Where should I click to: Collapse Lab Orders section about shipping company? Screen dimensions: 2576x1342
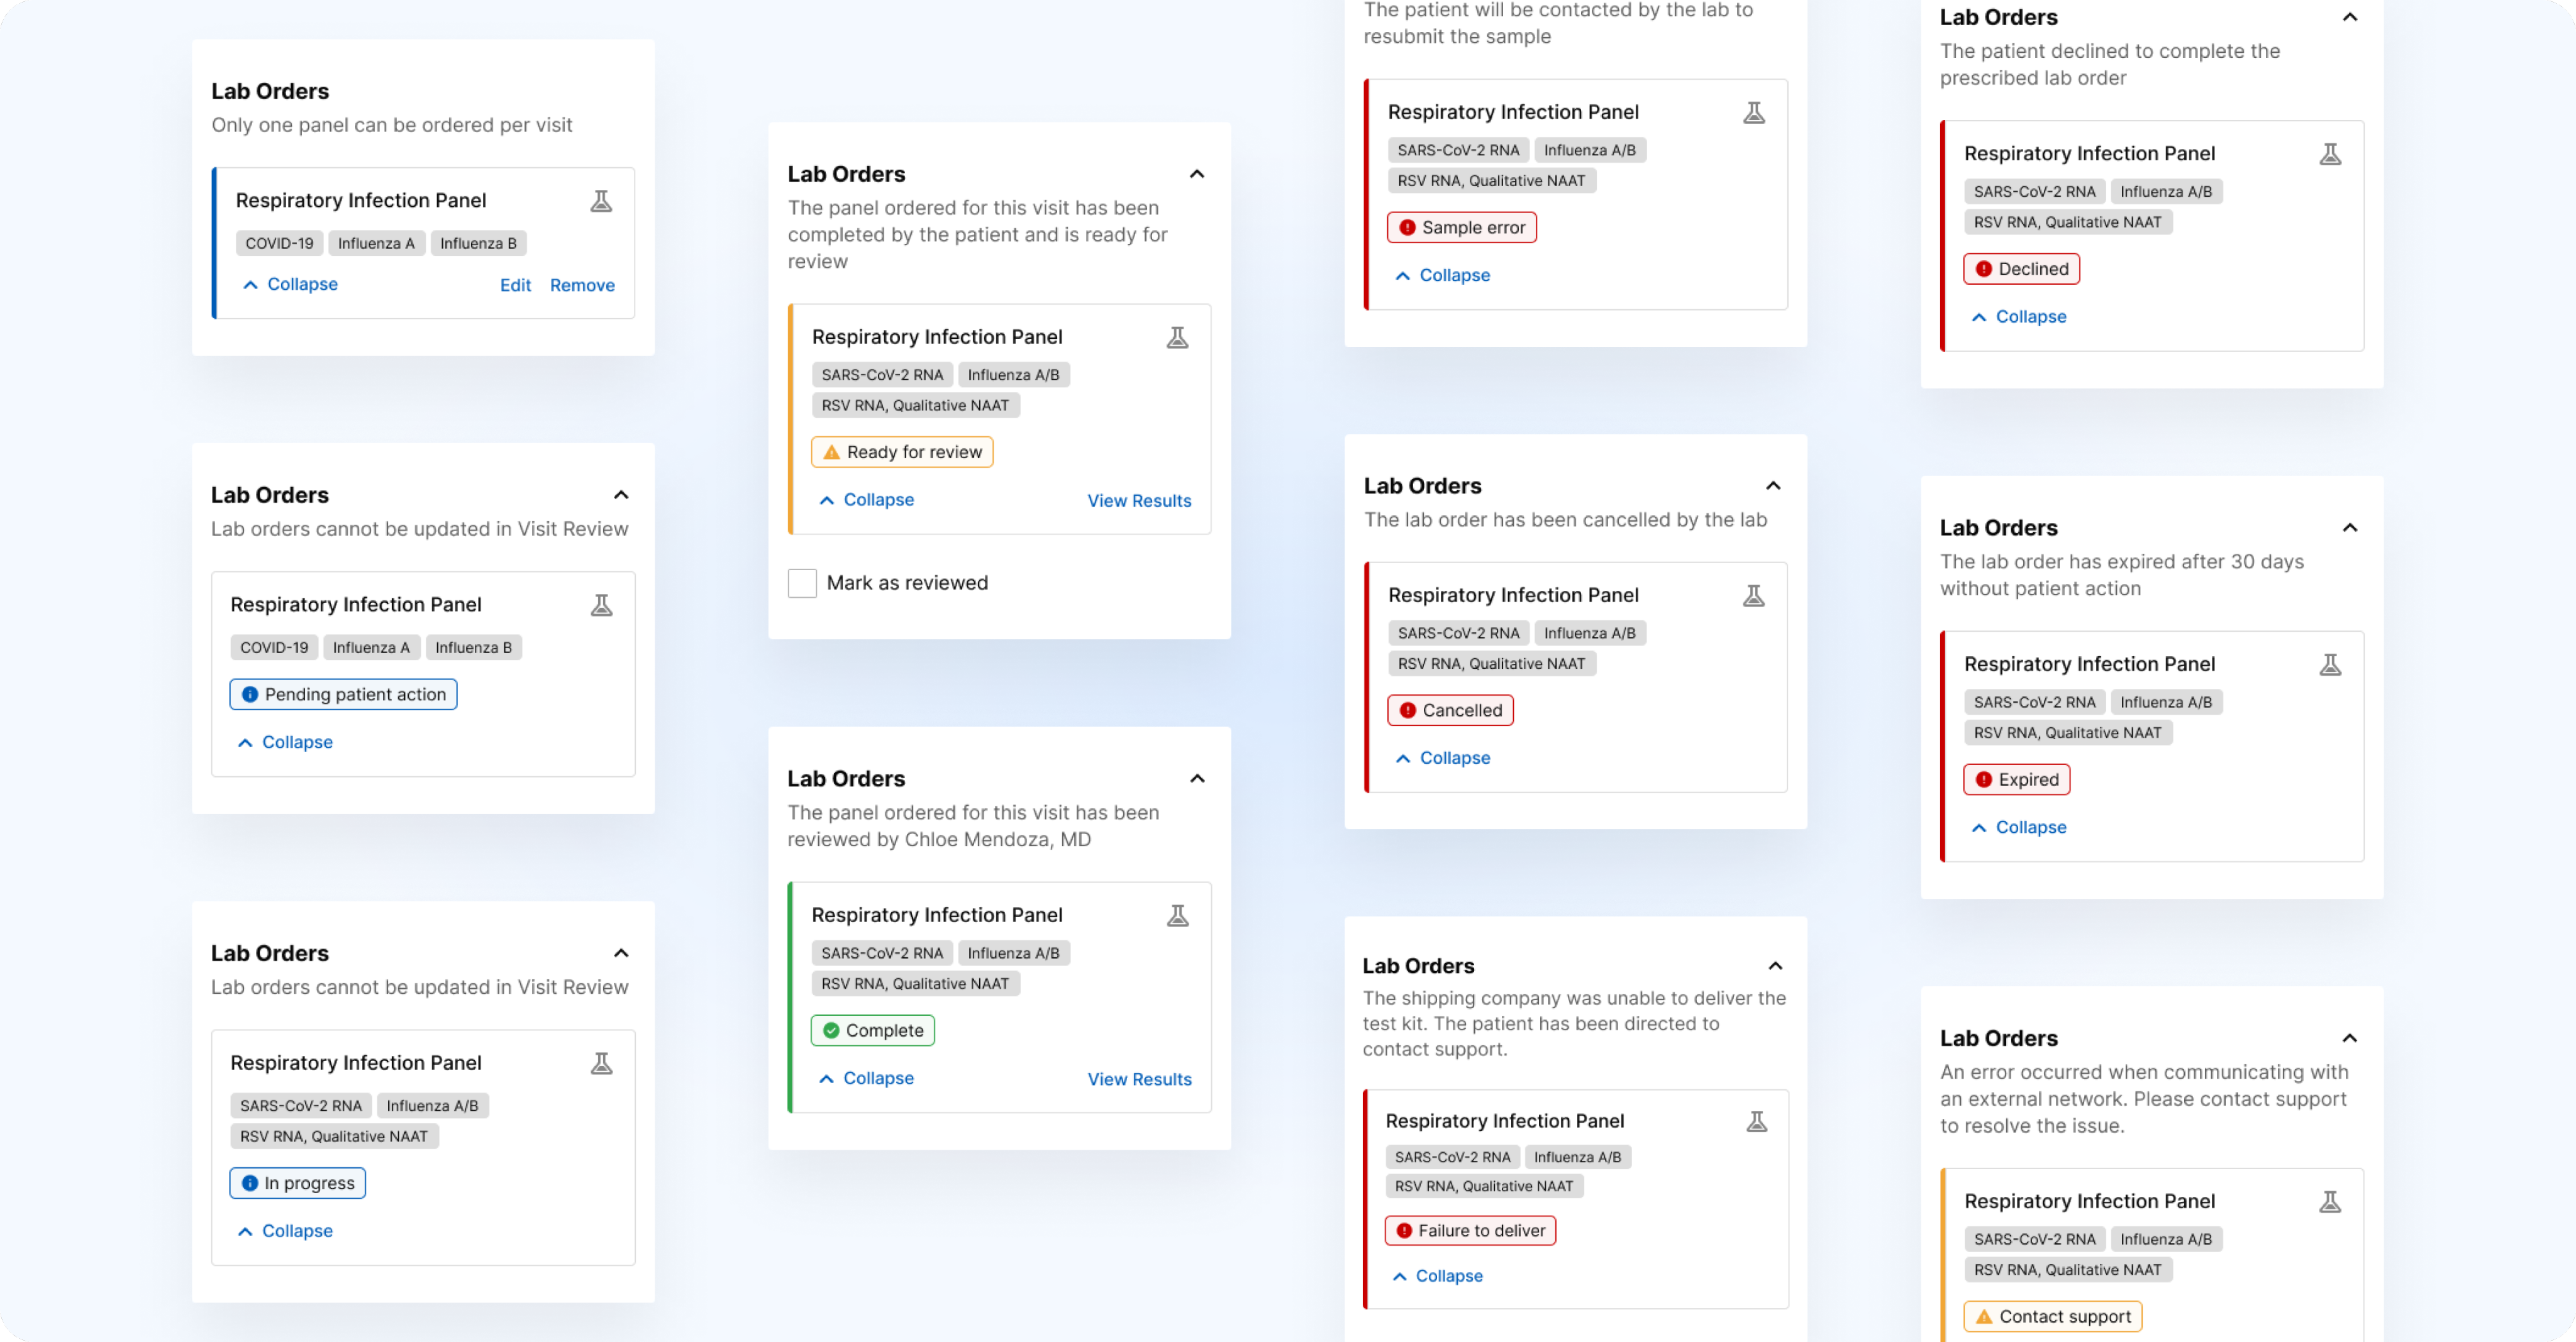(1775, 965)
